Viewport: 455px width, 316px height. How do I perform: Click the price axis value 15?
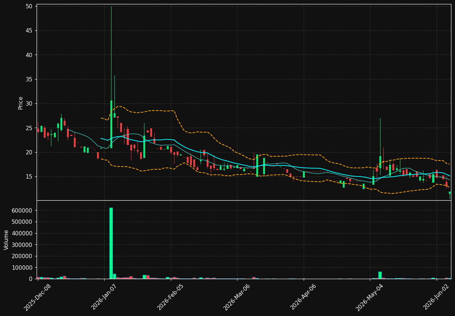(29, 176)
